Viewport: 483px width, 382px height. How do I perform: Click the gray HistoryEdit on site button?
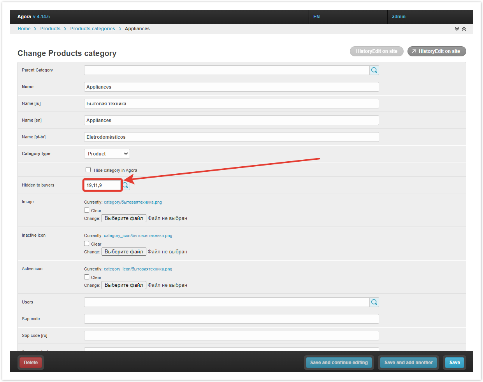[x=377, y=51]
